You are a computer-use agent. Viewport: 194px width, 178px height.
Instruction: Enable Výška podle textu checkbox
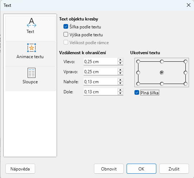coord(66,34)
